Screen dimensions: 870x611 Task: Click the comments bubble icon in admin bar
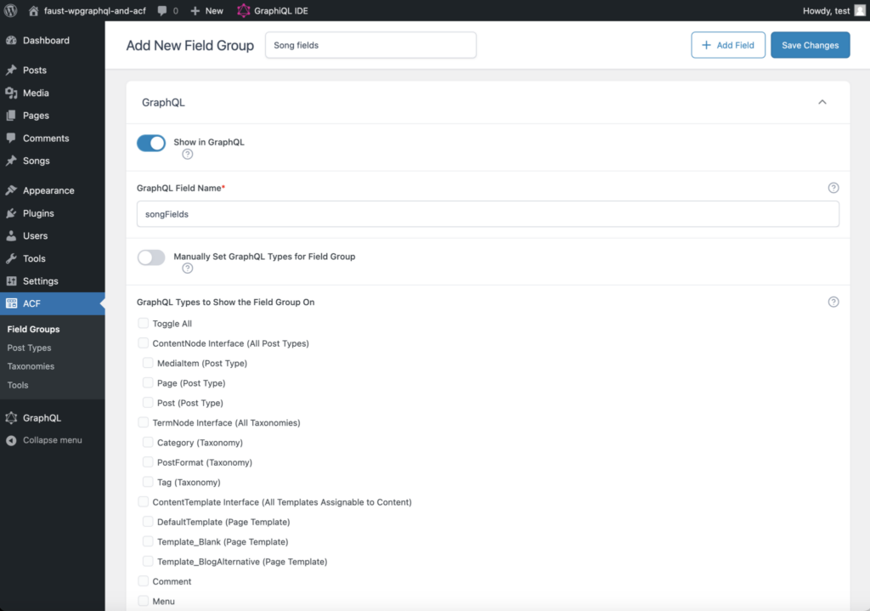(x=161, y=11)
